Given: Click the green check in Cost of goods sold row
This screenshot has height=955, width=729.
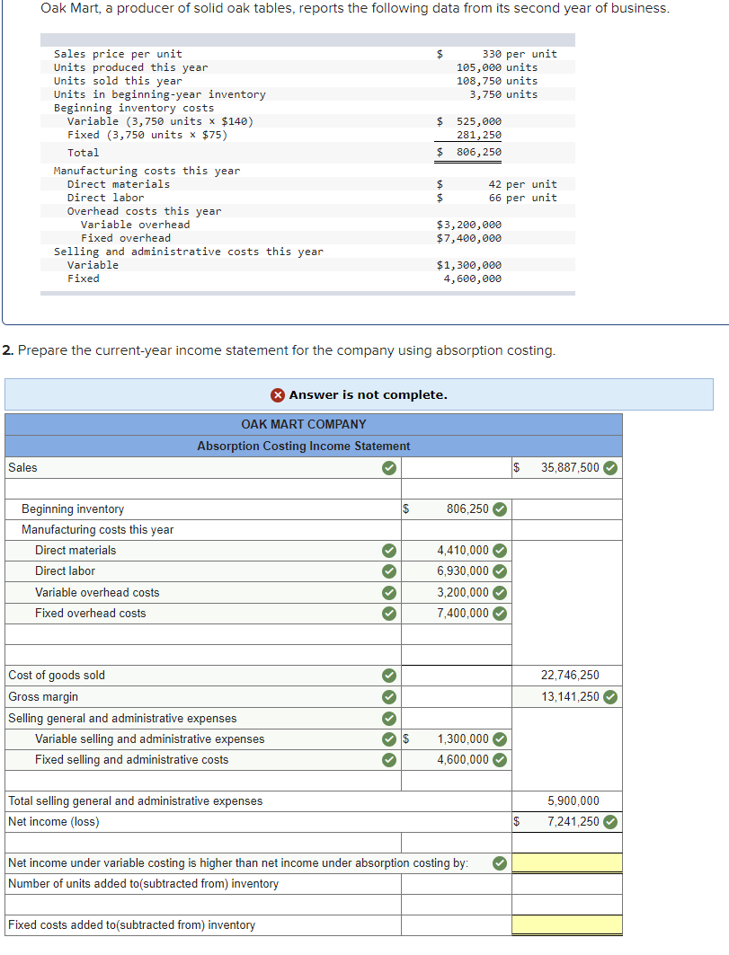Looking at the screenshot, I should [x=389, y=676].
